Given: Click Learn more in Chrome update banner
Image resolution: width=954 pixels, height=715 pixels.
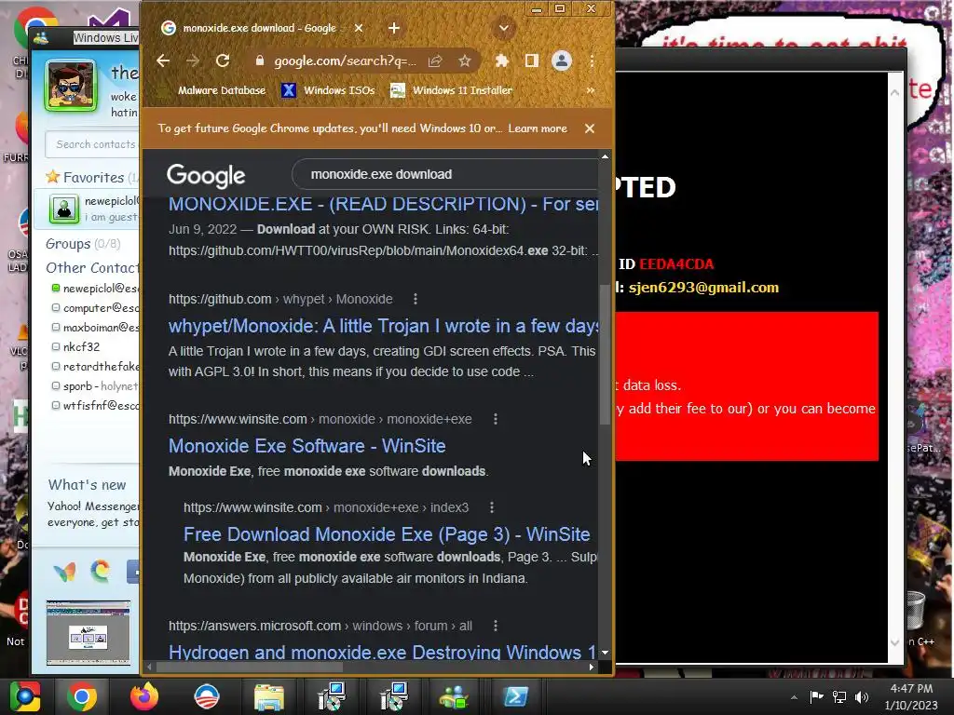Looking at the screenshot, I should (538, 128).
